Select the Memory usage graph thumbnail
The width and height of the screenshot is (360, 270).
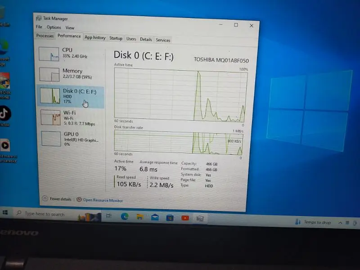click(49, 74)
